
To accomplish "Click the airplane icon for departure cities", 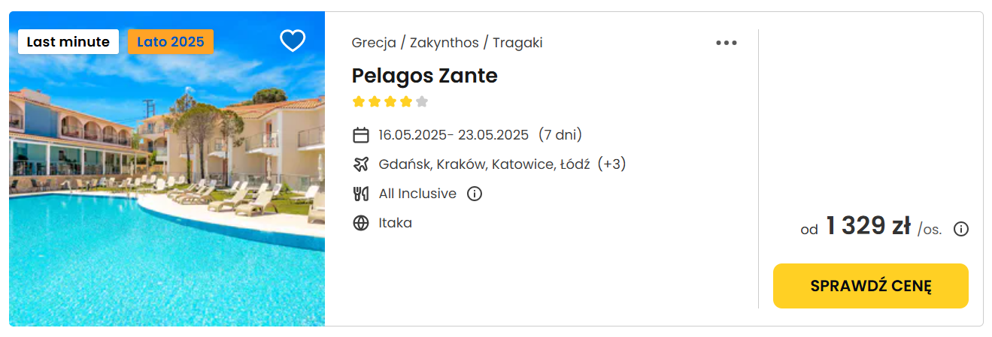I will point(361,164).
